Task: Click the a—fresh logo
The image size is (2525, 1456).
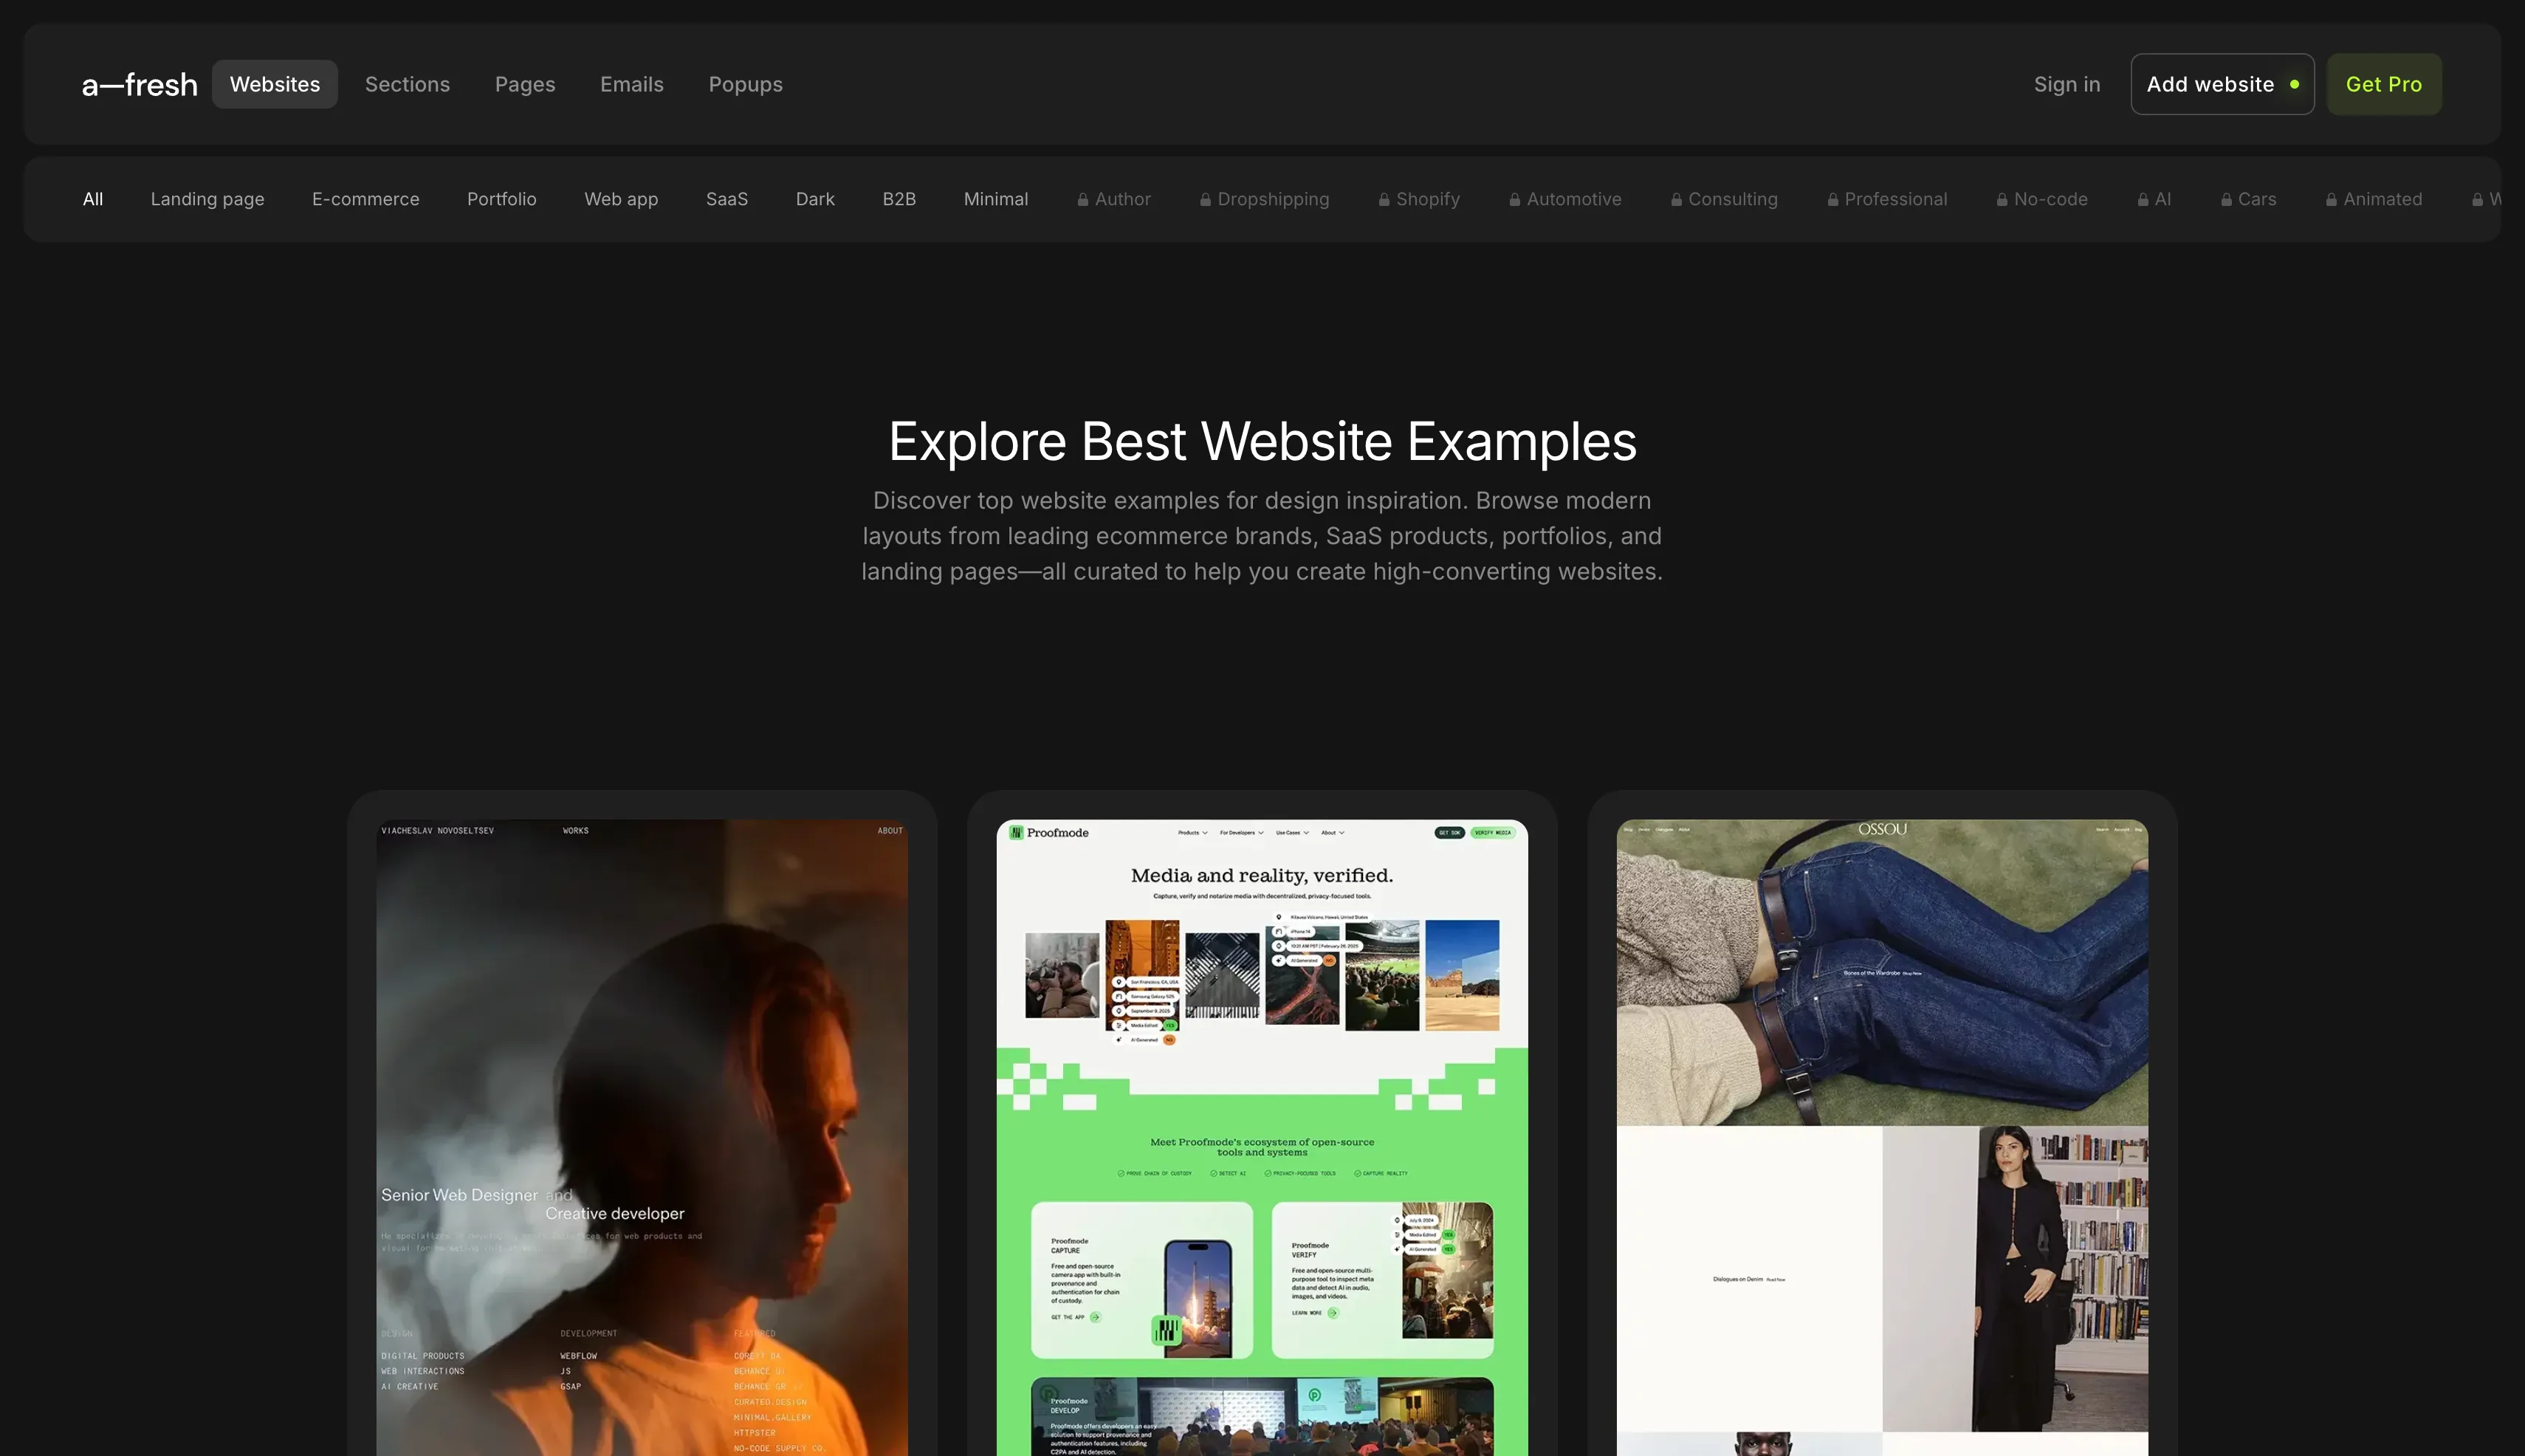Action: tap(139, 85)
